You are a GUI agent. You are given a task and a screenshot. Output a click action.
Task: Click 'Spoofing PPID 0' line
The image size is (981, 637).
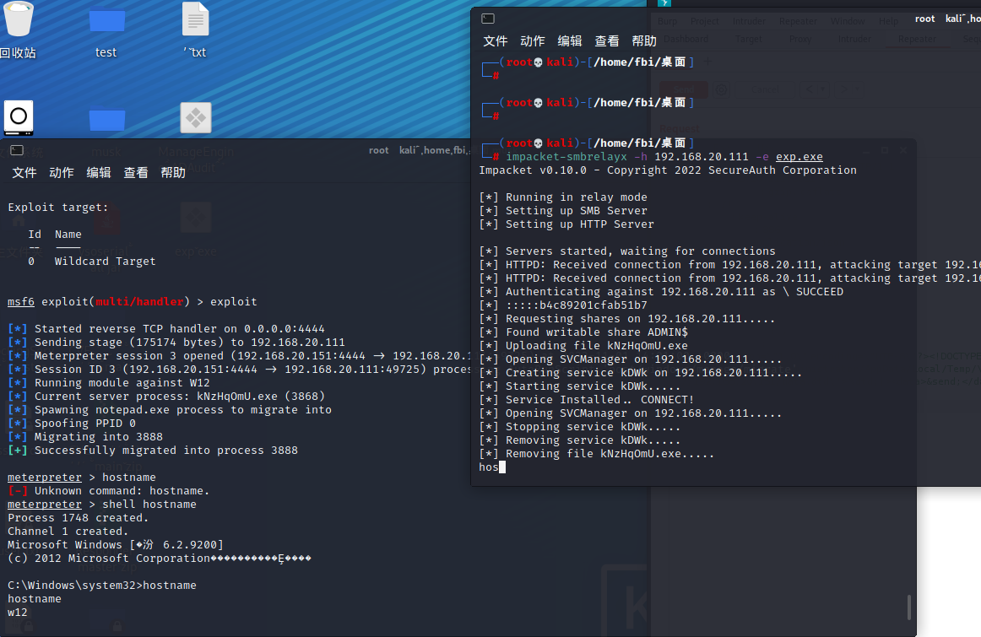tap(71, 424)
